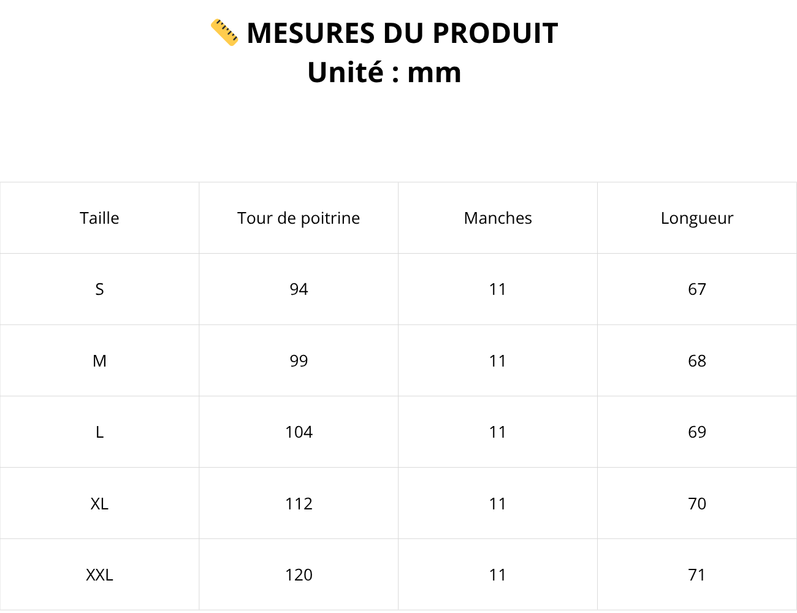Select the S size row label
This screenshot has width=797, height=613.
click(99, 289)
